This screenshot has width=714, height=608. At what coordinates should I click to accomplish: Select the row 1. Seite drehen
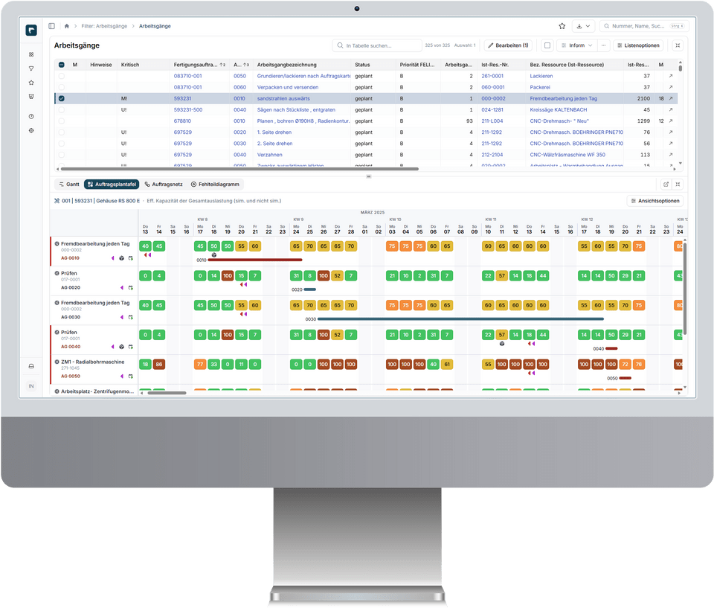coord(62,132)
